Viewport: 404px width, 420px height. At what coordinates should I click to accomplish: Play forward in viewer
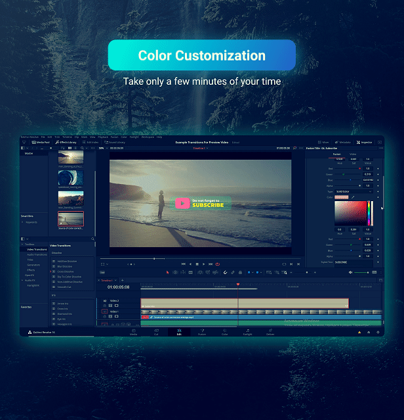point(203,264)
